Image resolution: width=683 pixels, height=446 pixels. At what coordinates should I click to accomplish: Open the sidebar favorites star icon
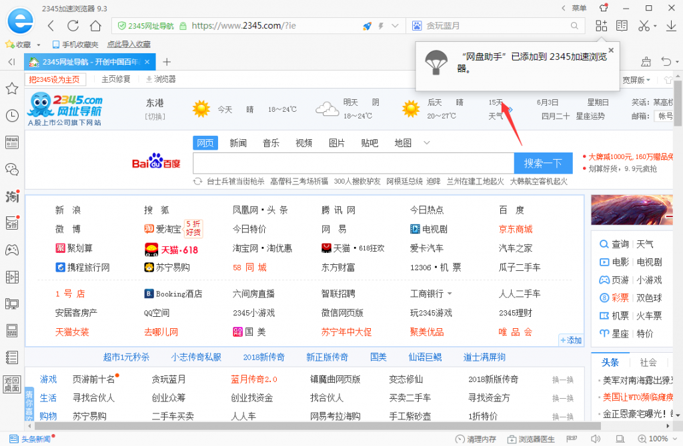12,89
